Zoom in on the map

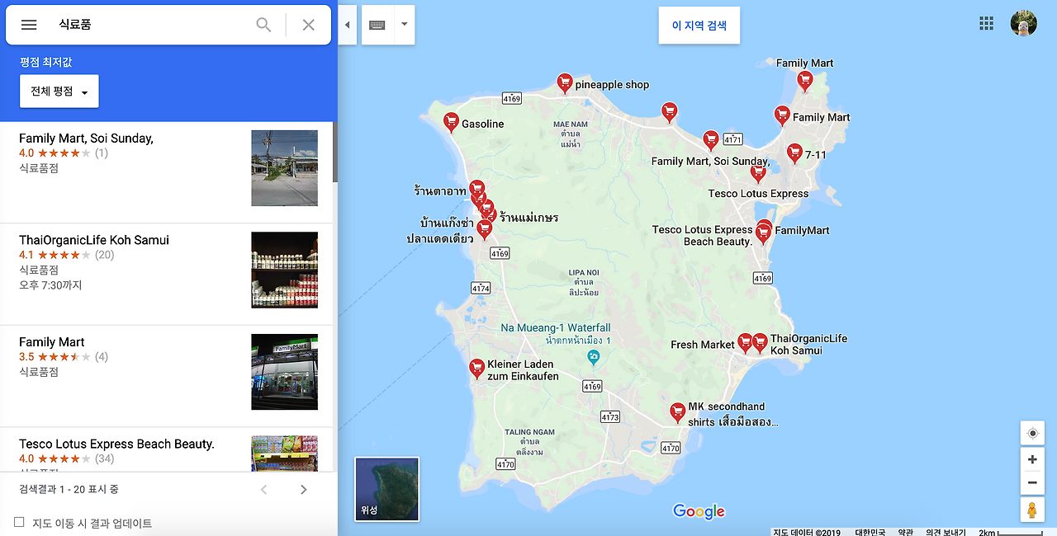[x=1032, y=459]
